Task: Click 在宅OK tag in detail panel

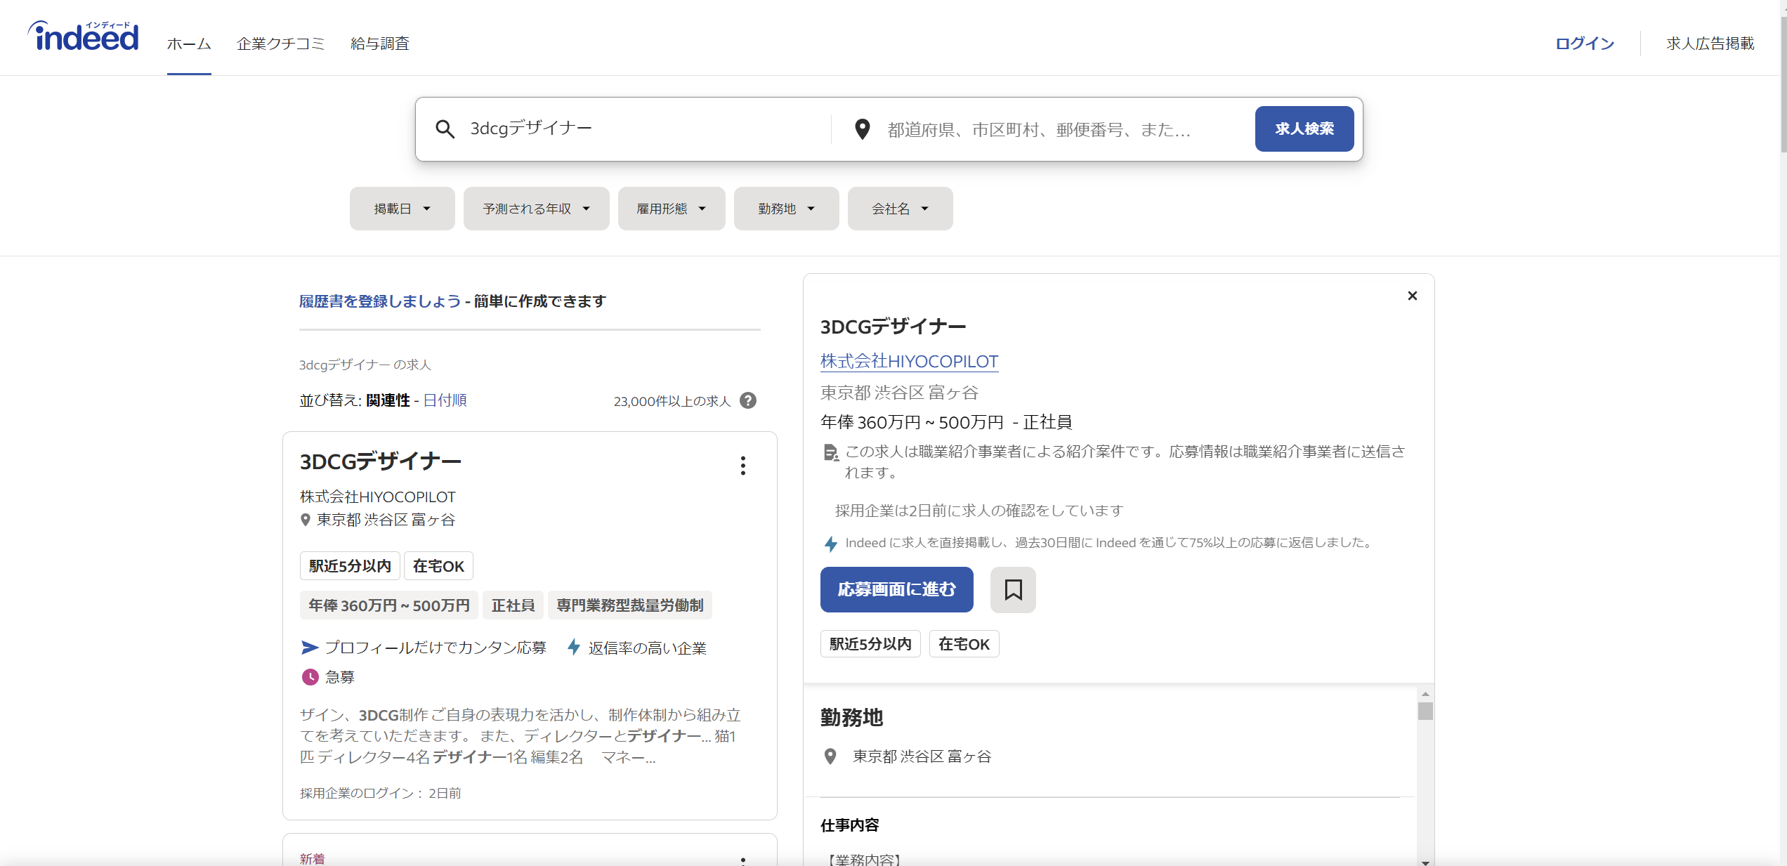Action: tap(964, 644)
